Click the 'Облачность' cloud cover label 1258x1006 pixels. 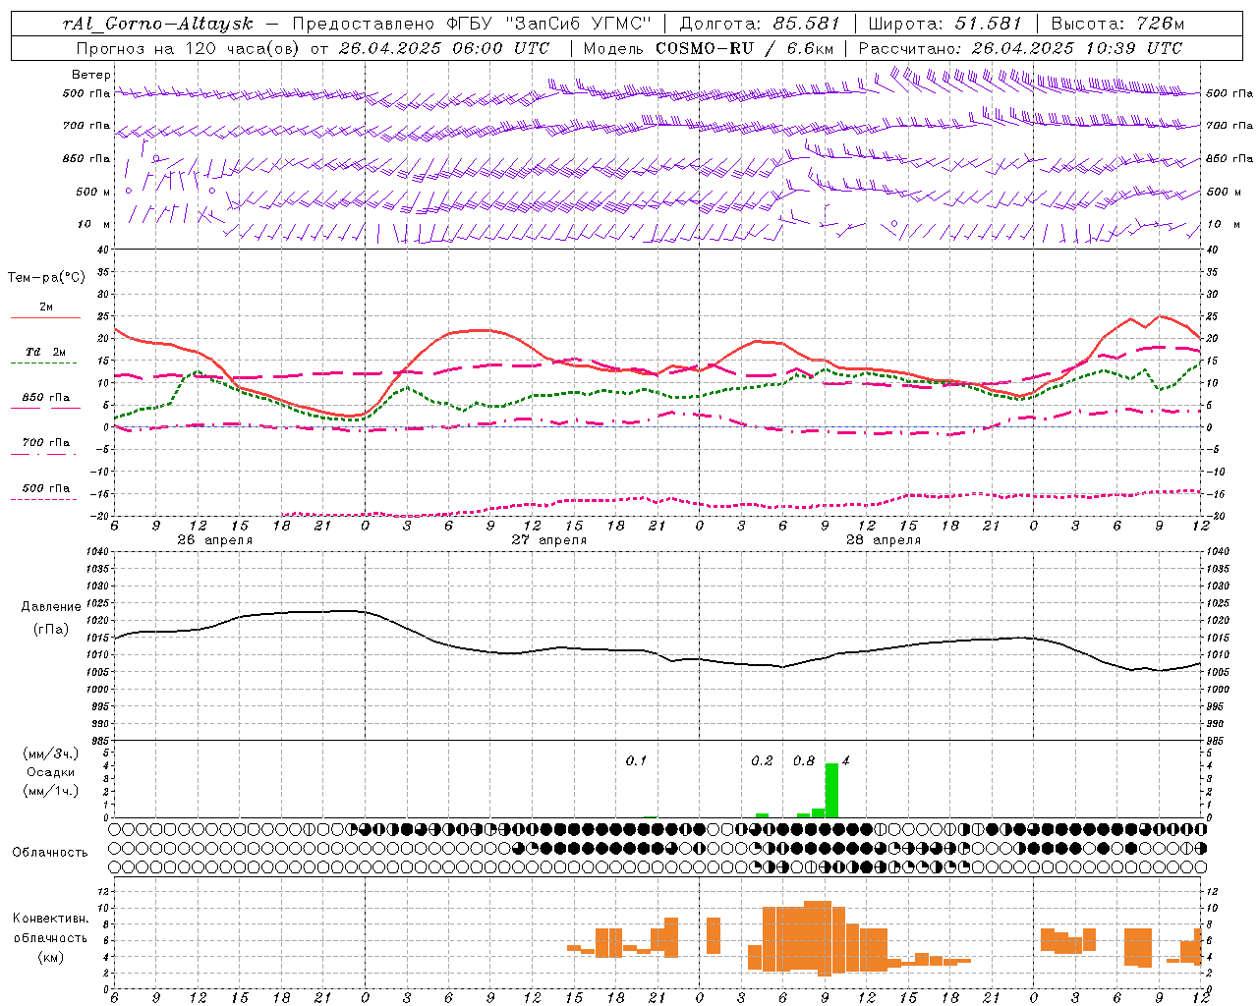click(x=50, y=853)
